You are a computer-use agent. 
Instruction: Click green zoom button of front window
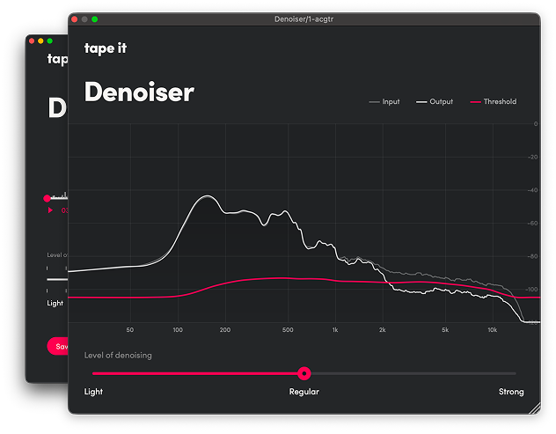click(95, 19)
